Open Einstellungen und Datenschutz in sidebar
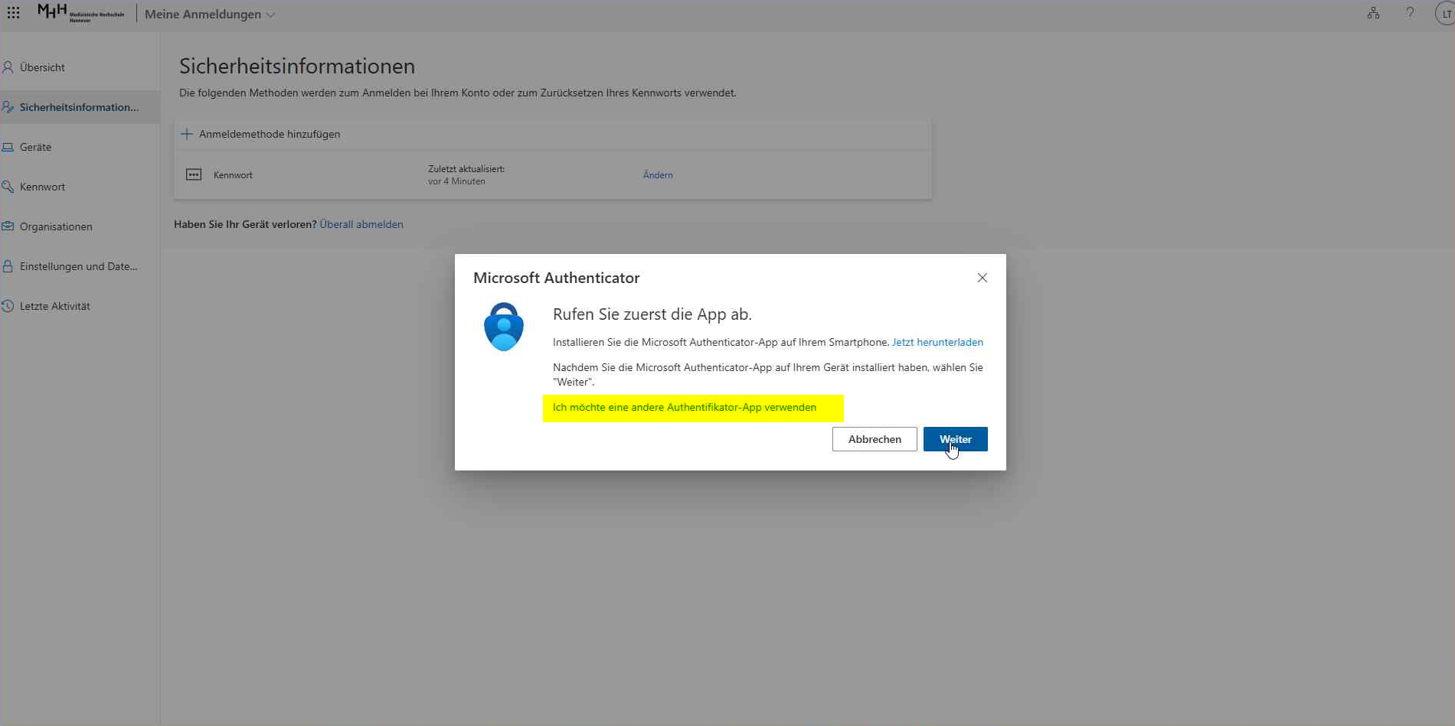Viewport: 1455px width, 726px height. [80, 266]
